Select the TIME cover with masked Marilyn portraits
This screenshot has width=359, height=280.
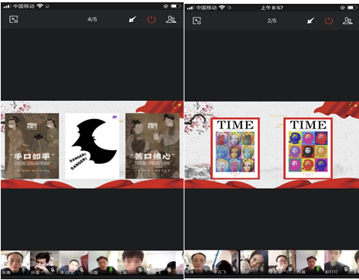pos(235,149)
